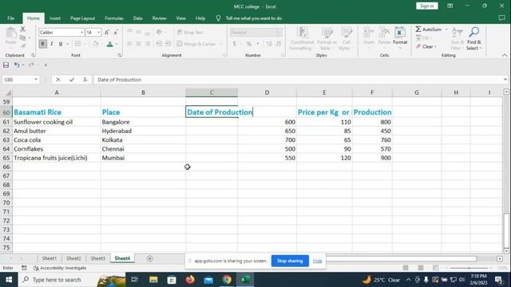511x287 pixels.
Task: Open the File menu tab
Action: point(10,18)
